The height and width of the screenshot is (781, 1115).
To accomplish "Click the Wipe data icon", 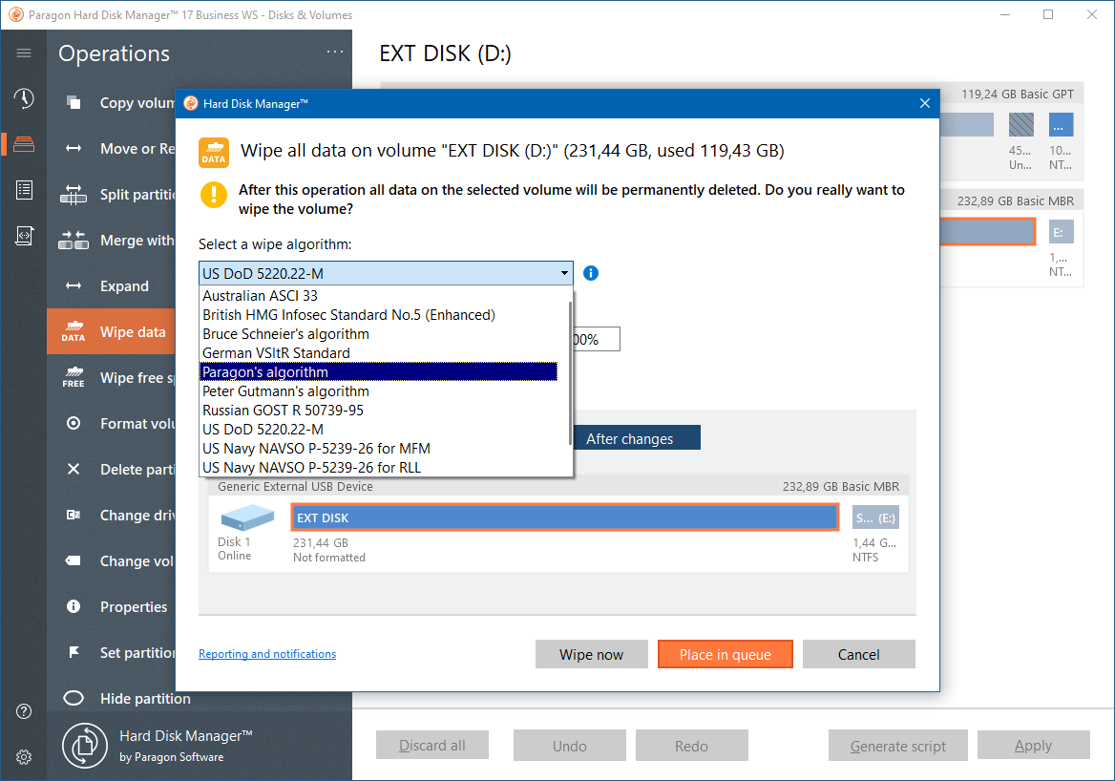I will click(74, 332).
